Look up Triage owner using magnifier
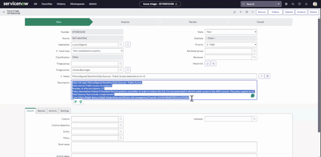Screen dimensions: 321x157 (x=121, y=70)
